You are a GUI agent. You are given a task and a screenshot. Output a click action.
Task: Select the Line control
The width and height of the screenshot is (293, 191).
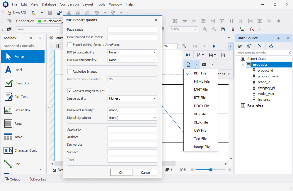(x=23, y=164)
